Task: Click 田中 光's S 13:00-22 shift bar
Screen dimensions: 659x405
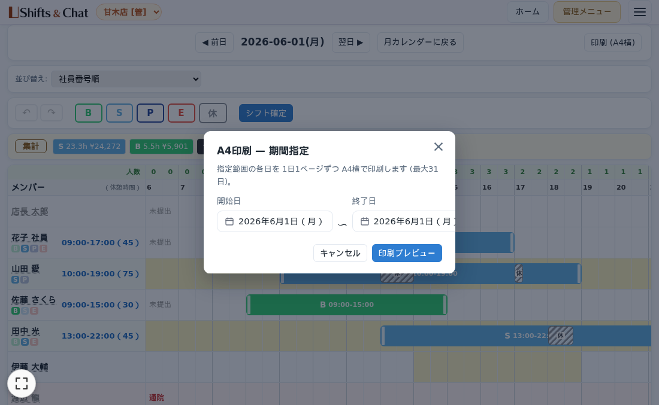Action: 516,336
